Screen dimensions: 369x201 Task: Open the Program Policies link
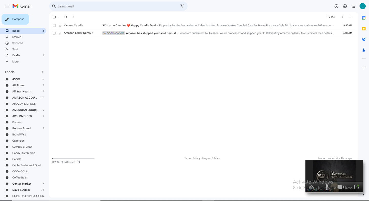point(211,158)
